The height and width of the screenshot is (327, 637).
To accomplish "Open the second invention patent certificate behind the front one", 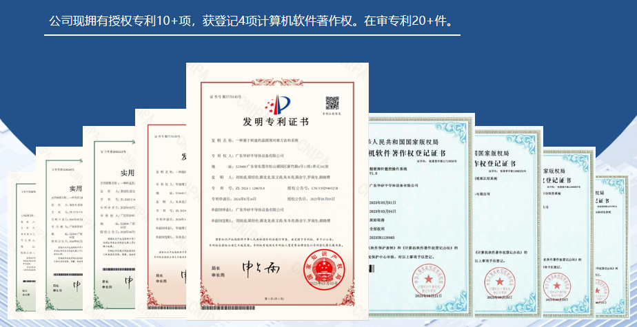I will pyautogui.click(x=161, y=213).
